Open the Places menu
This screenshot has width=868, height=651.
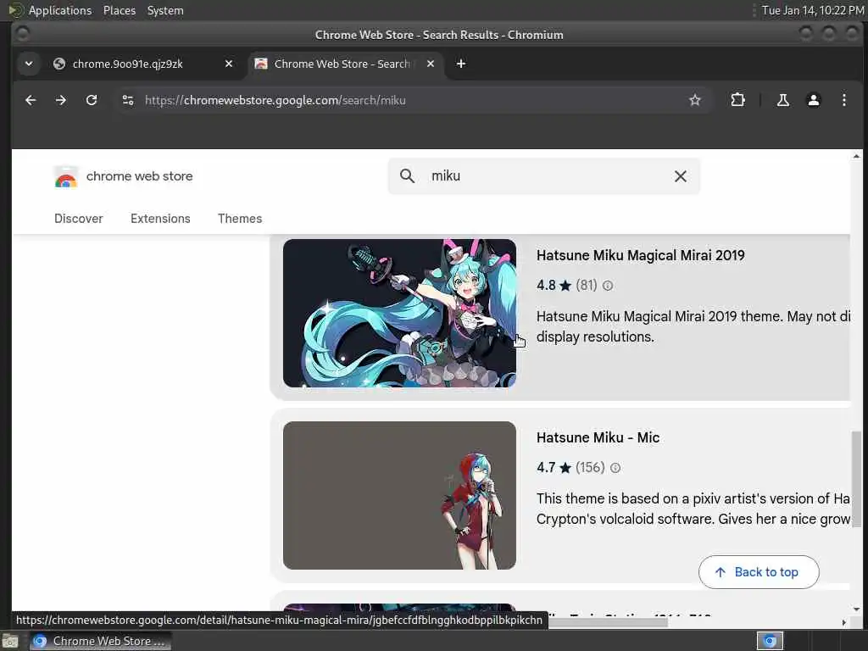click(119, 10)
